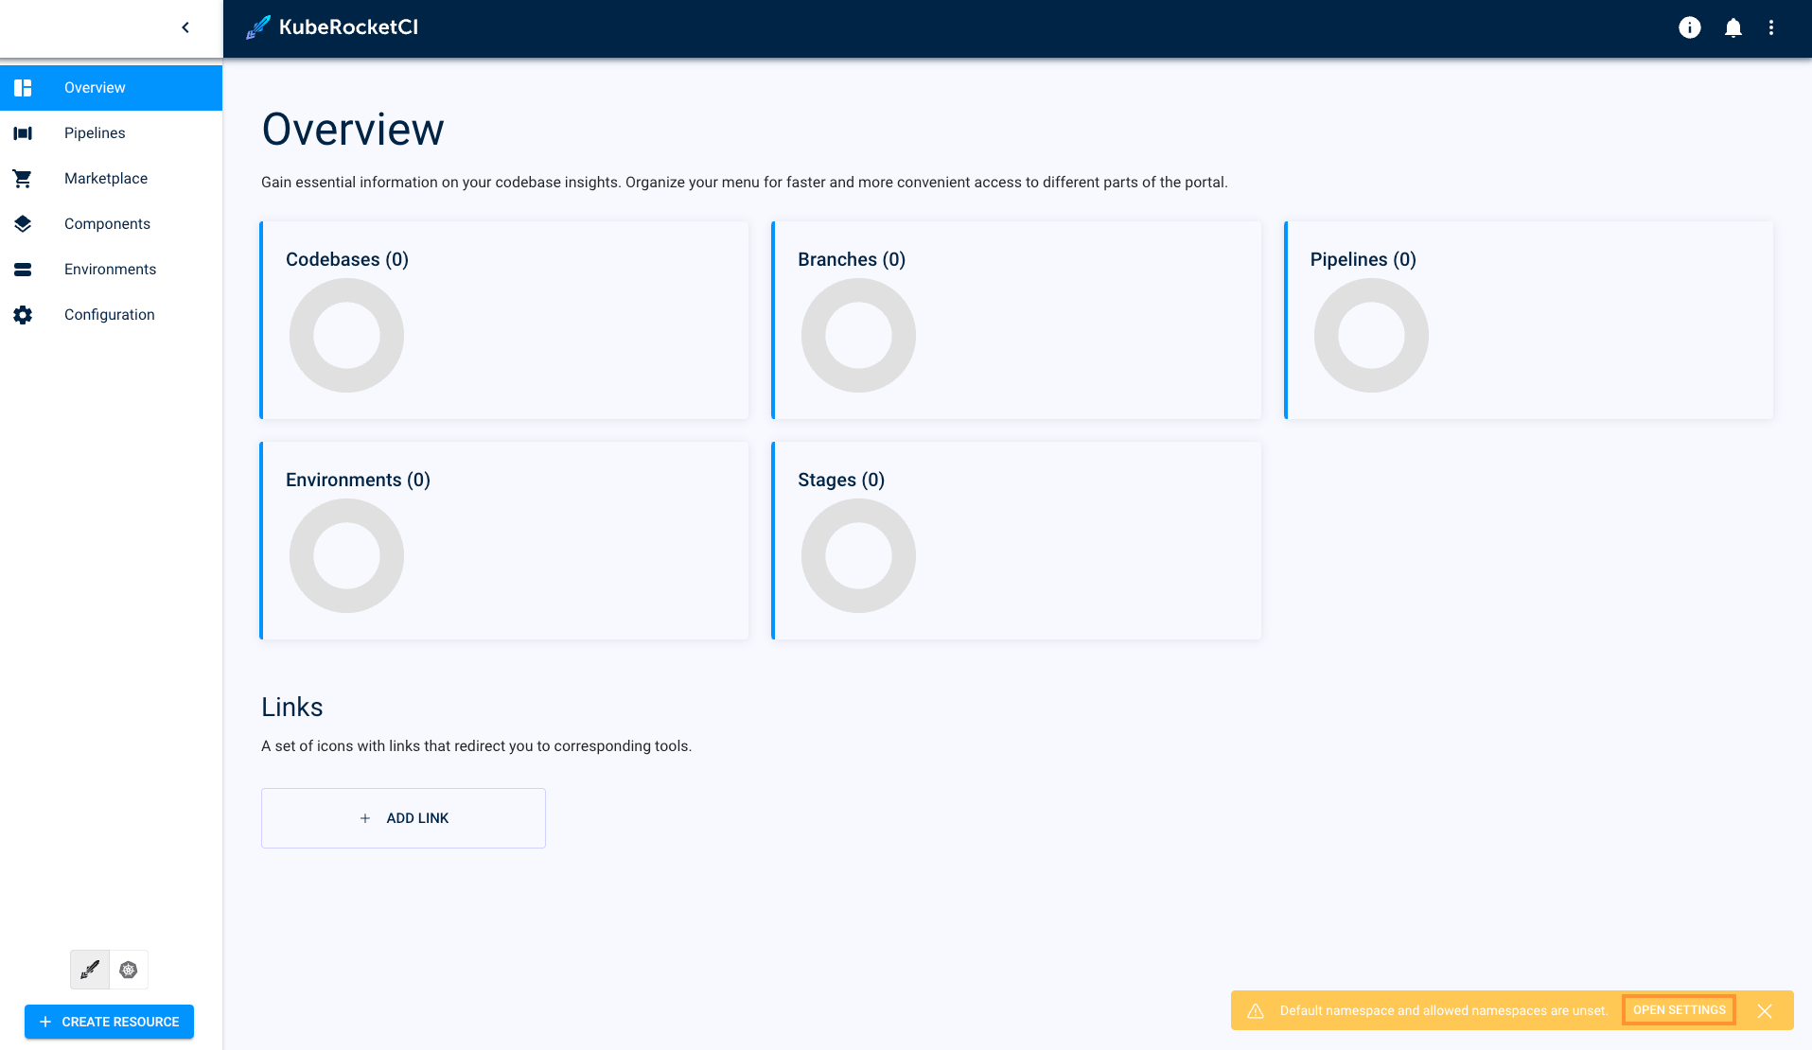Click the Add Link button
This screenshot has width=1812, height=1050.
tap(403, 818)
